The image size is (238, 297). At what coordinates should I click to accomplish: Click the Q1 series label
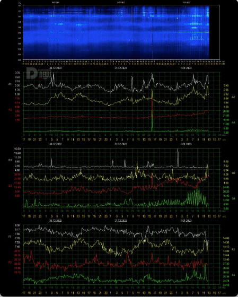(x=10, y=160)
